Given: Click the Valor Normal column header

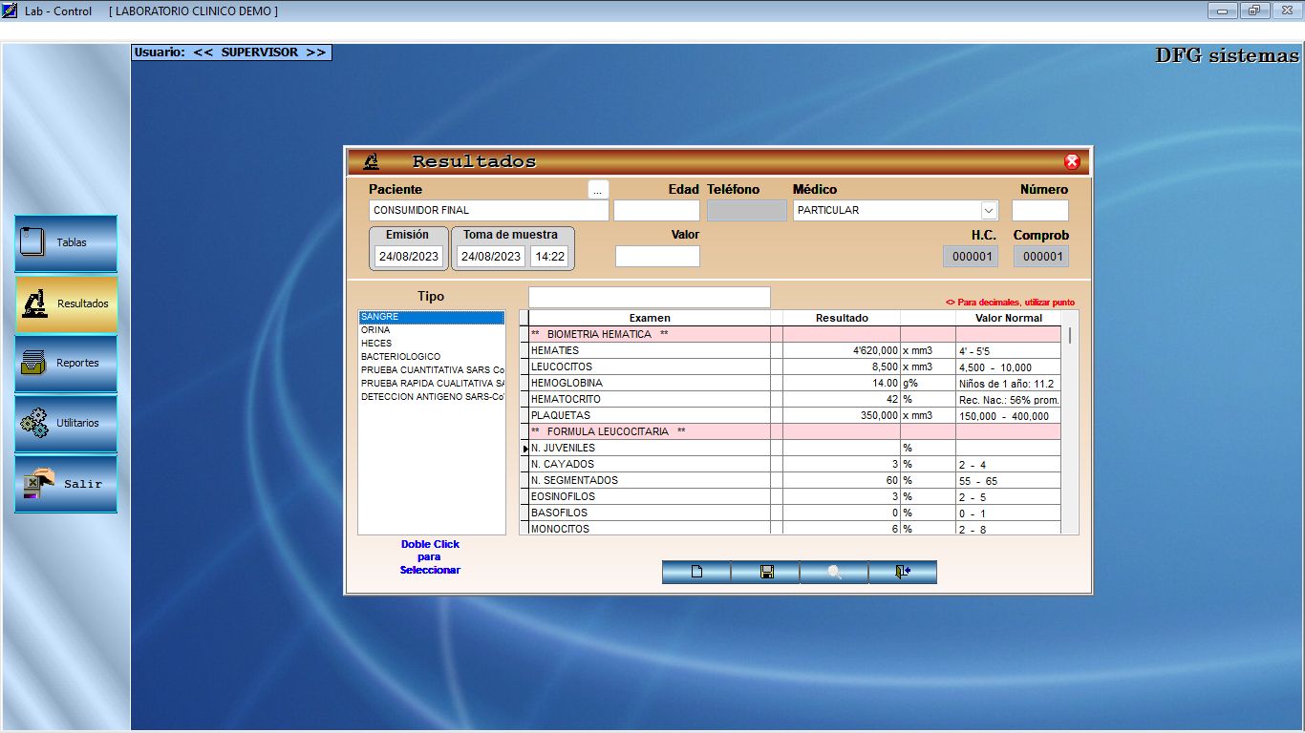Looking at the screenshot, I should 1009,318.
